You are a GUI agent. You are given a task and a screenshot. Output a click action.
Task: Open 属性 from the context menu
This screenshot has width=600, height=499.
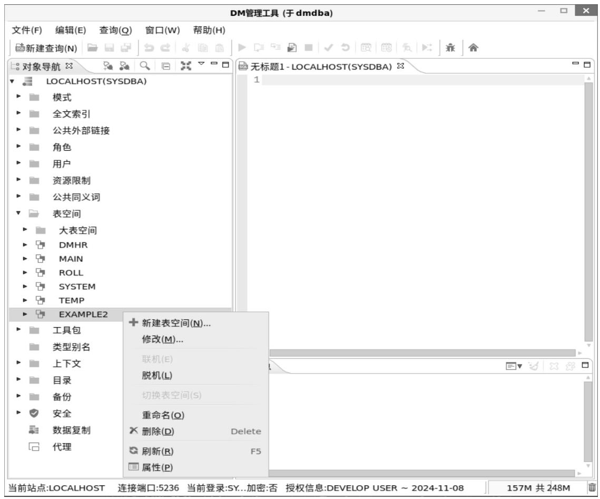[158, 467]
